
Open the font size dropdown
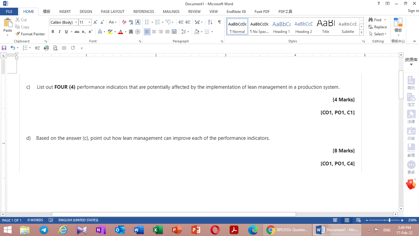pos(89,22)
